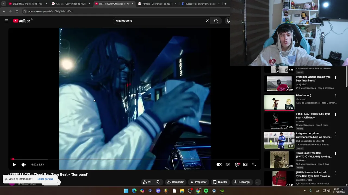
Task: Play the paused video
Action: 14,165
